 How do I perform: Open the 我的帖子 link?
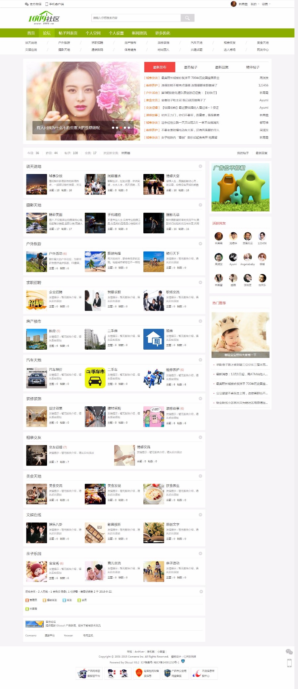click(243, 153)
